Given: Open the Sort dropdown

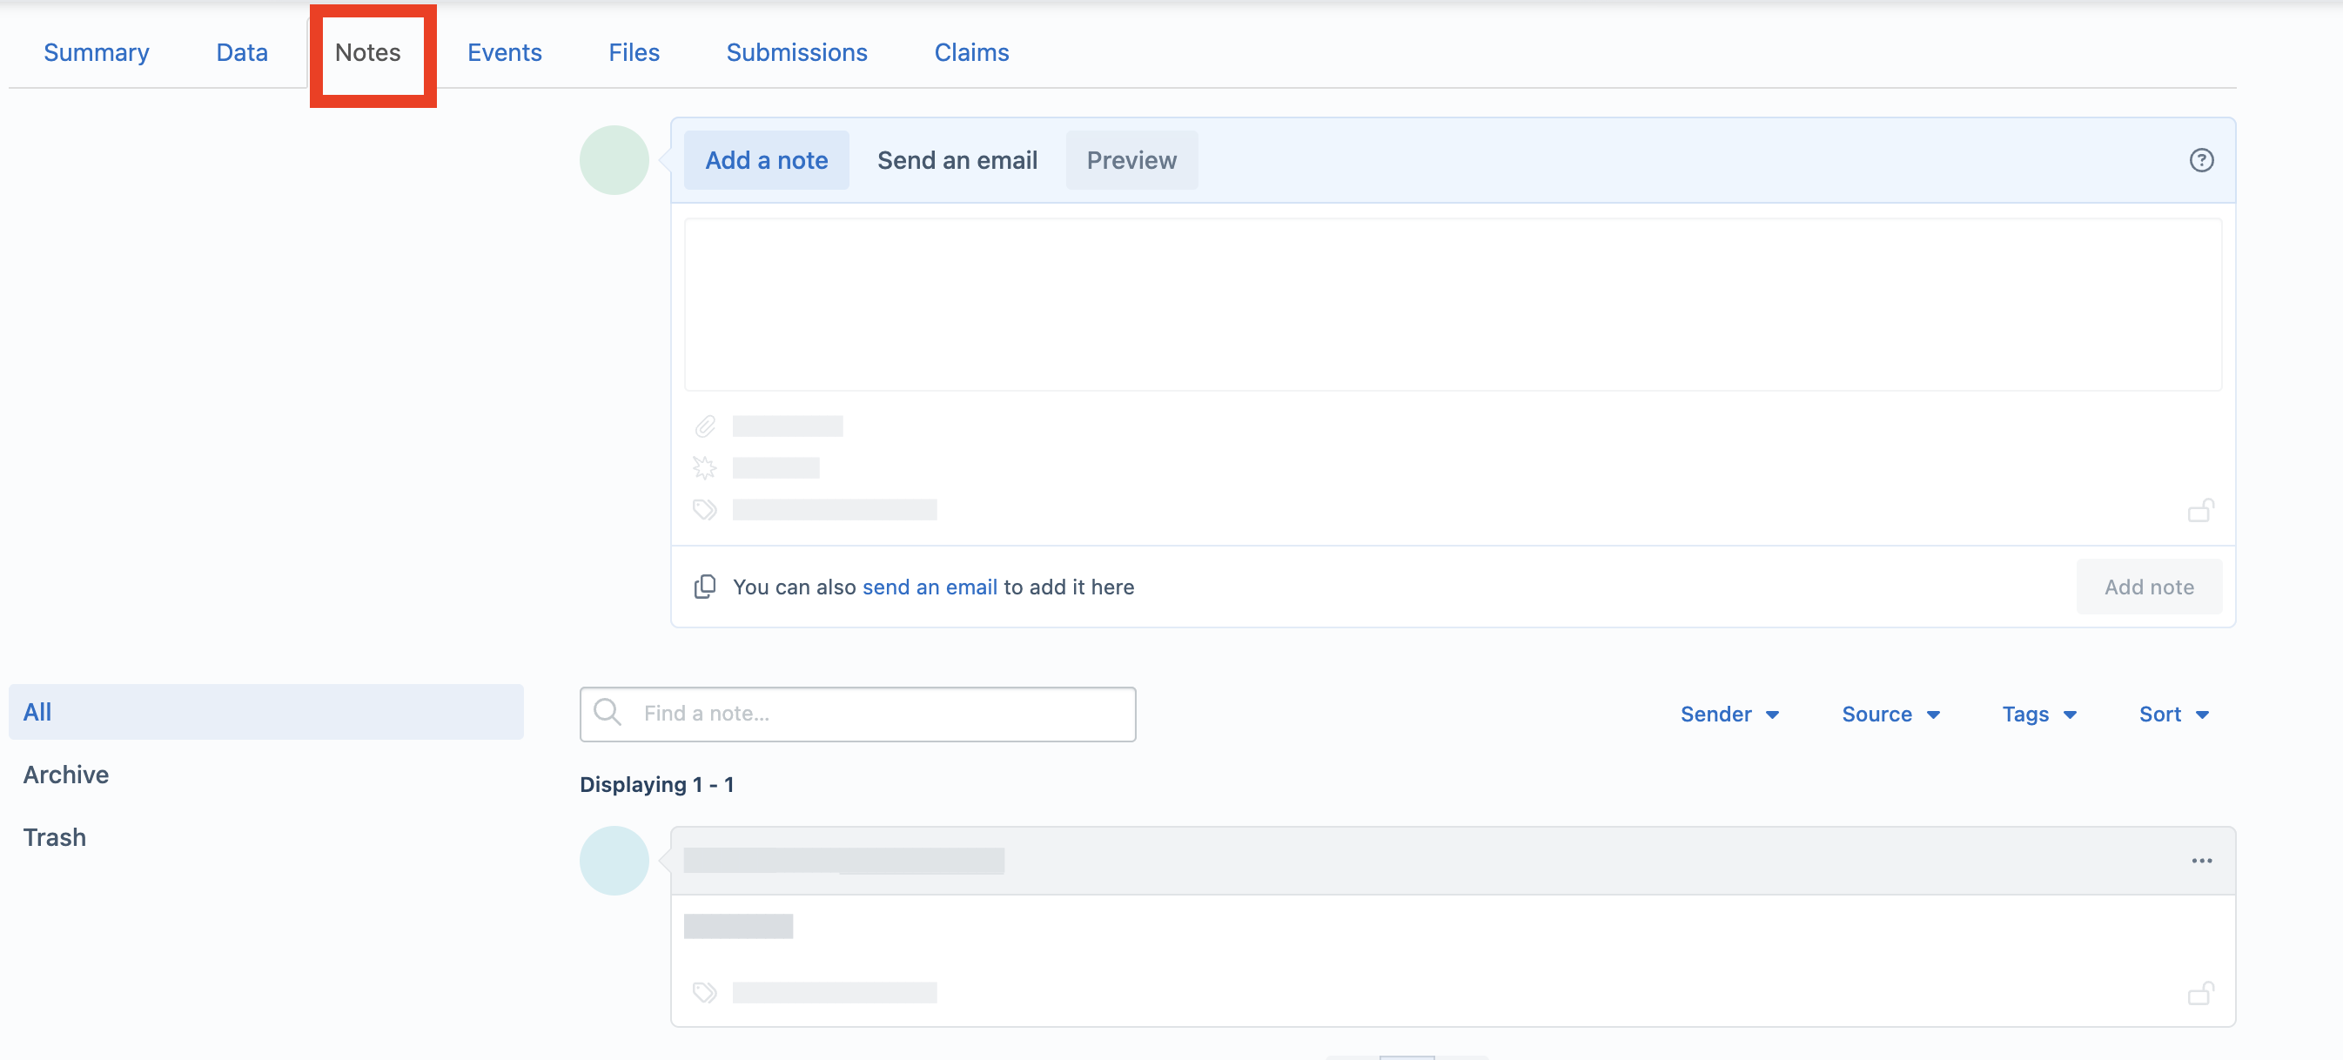Looking at the screenshot, I should click(2173, 714).
